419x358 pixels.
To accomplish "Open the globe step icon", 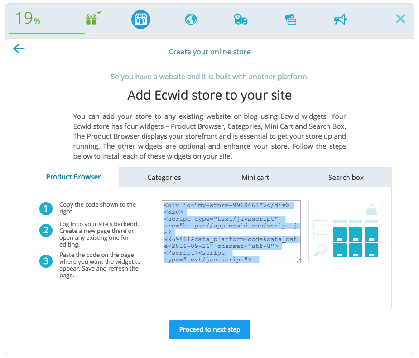I will (x=191, y=19).
